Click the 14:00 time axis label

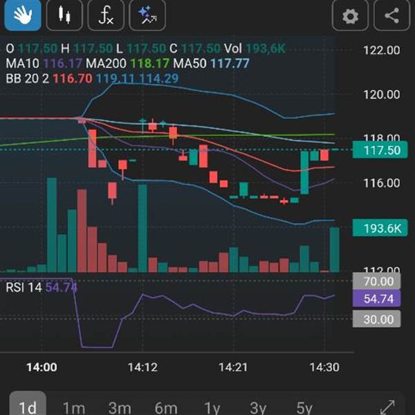[41, 367]
